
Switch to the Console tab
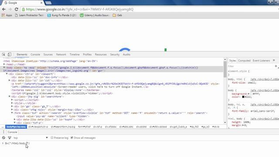point(35,55)
